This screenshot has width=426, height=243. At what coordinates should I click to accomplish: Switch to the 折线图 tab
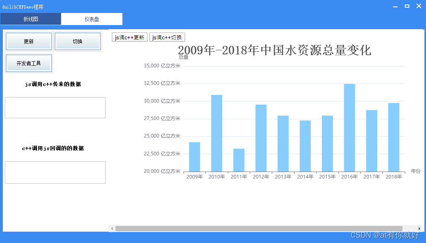click(31, 19)
